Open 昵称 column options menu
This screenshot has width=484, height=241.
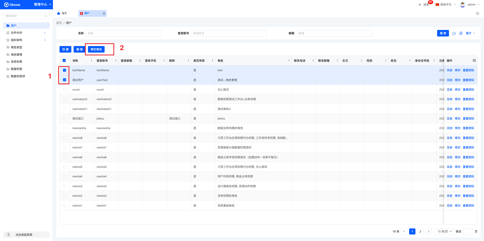(x=188, y=61)
